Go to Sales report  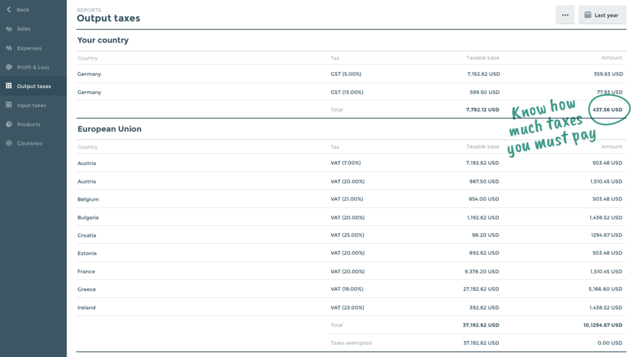pyautogui.click(x=24, y=29)
